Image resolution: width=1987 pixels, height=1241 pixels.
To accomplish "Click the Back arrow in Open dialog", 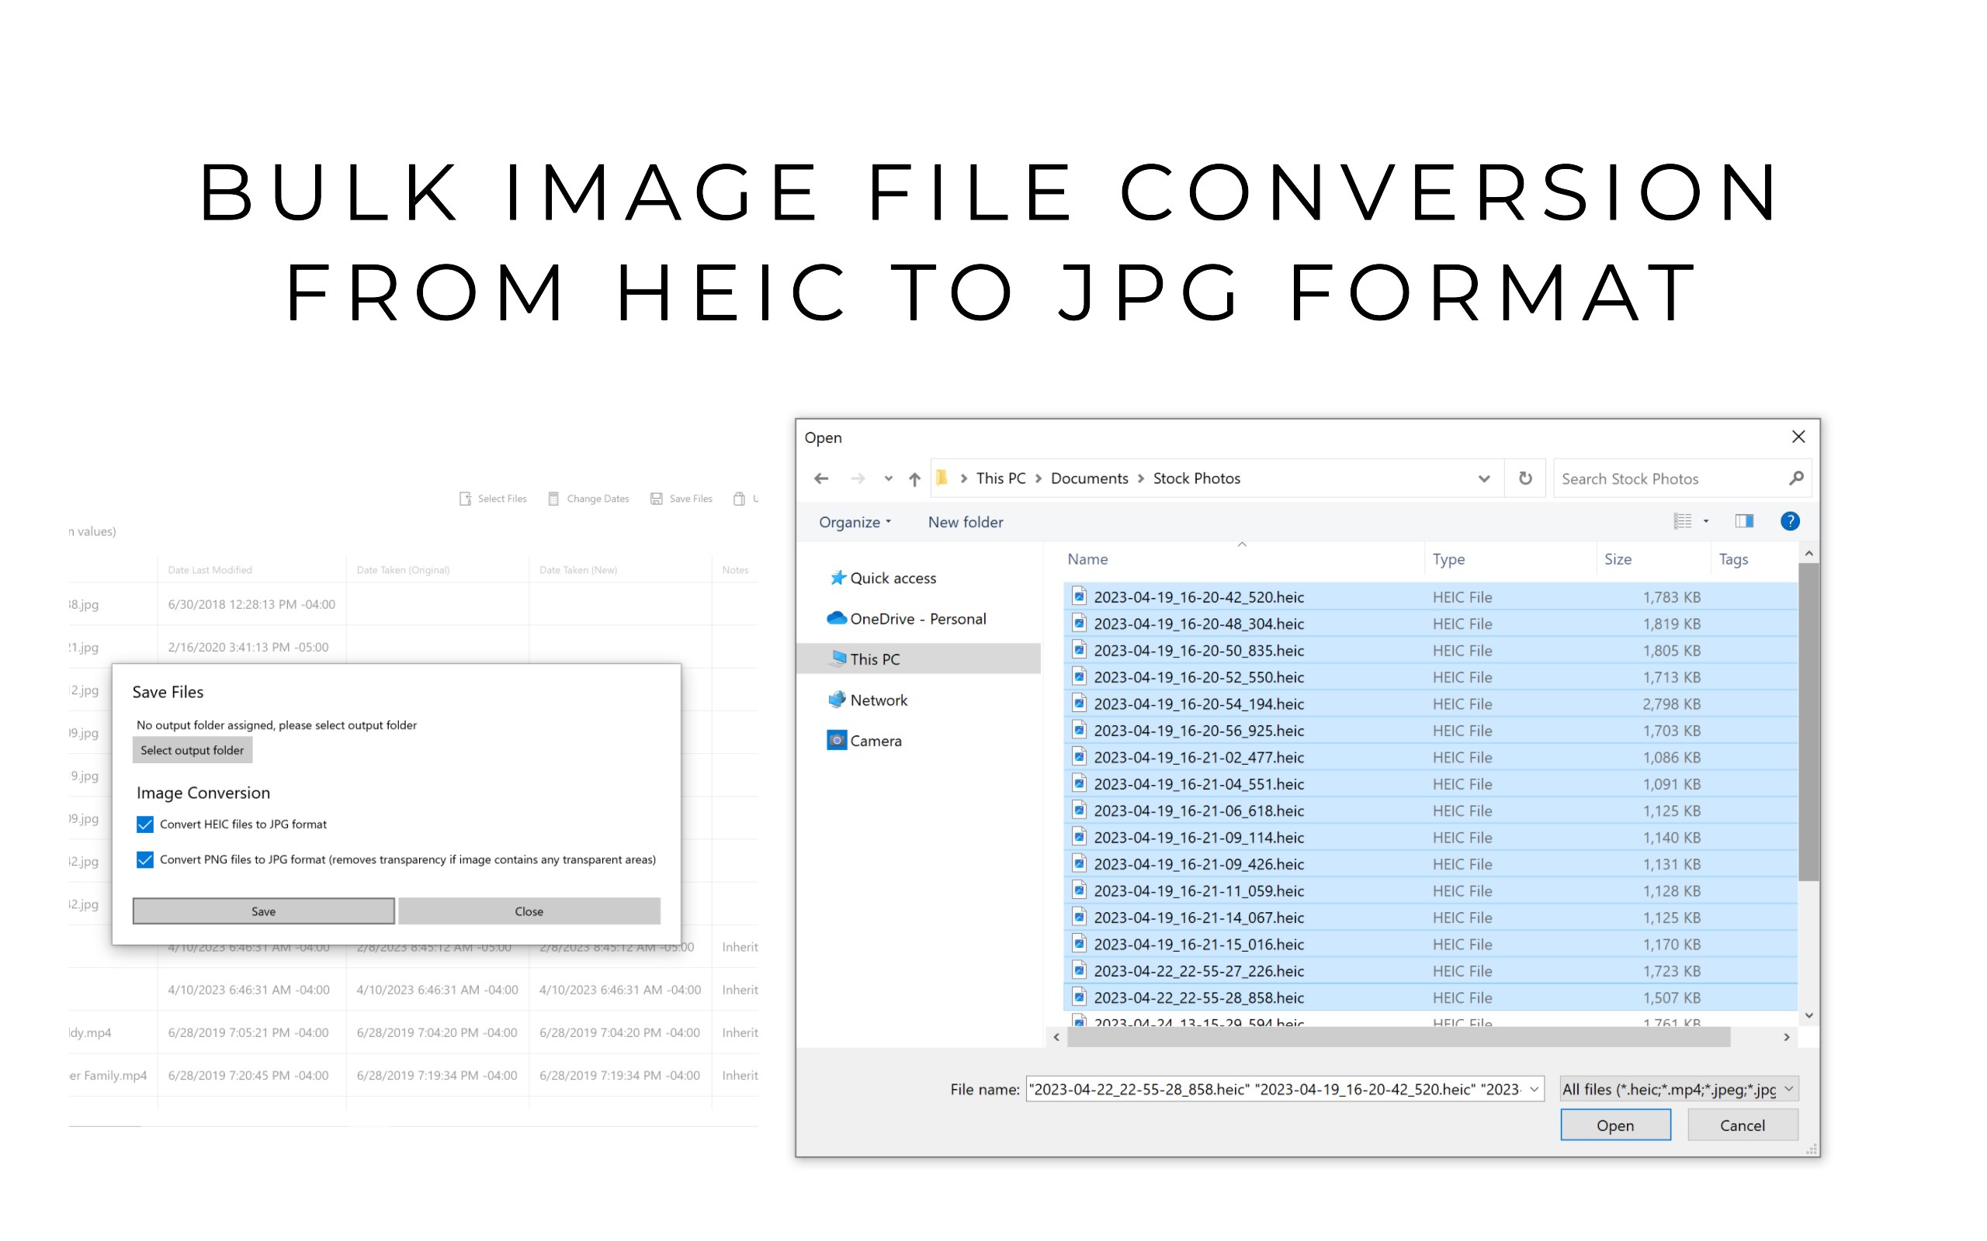I will point(821,479).
